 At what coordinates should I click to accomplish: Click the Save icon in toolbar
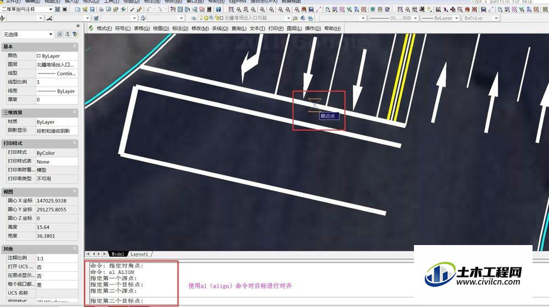click(92, 9)
